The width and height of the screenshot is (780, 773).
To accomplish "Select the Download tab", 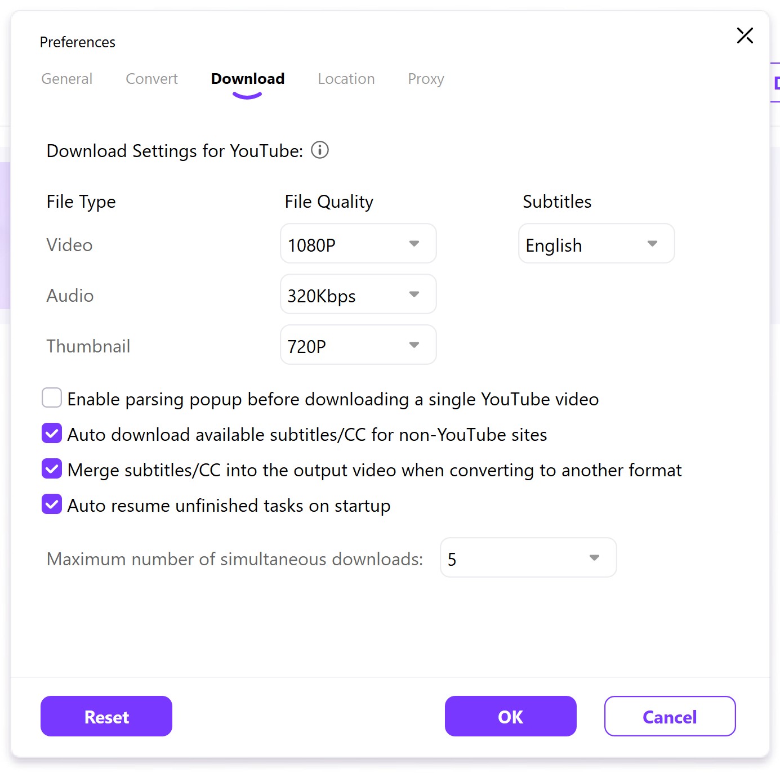I will click(x=248, y=79).
